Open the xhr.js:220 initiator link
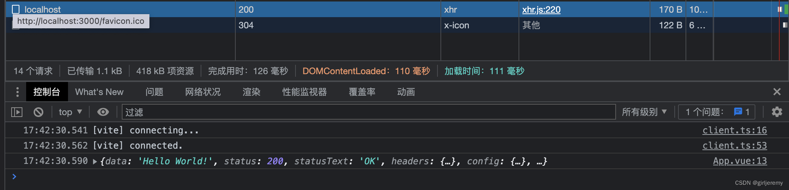This screenshot has height=190, width=789. point(541,10)
